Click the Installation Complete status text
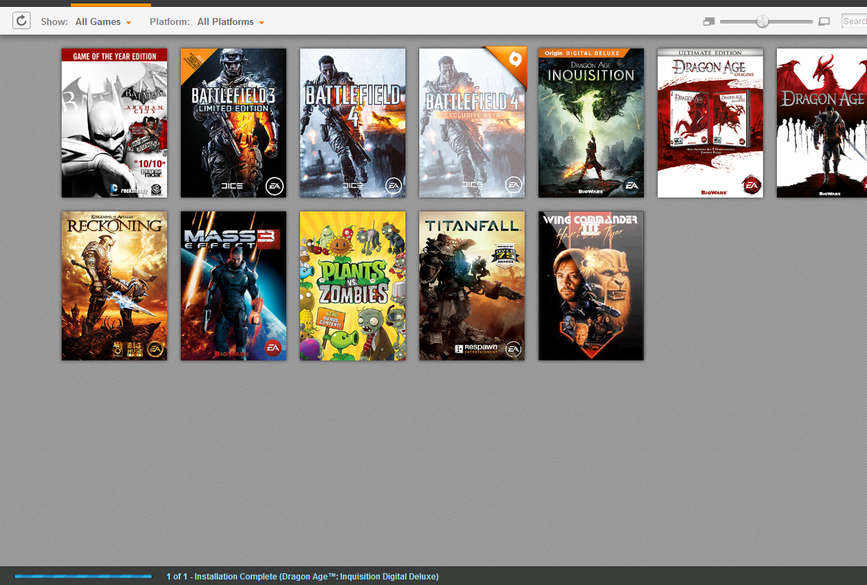Viewport: 867px width, 585px height. coord(317,577)
